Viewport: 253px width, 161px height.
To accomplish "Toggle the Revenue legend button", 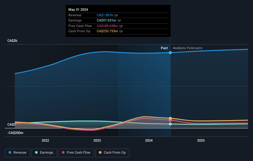I will coord(18,153).
